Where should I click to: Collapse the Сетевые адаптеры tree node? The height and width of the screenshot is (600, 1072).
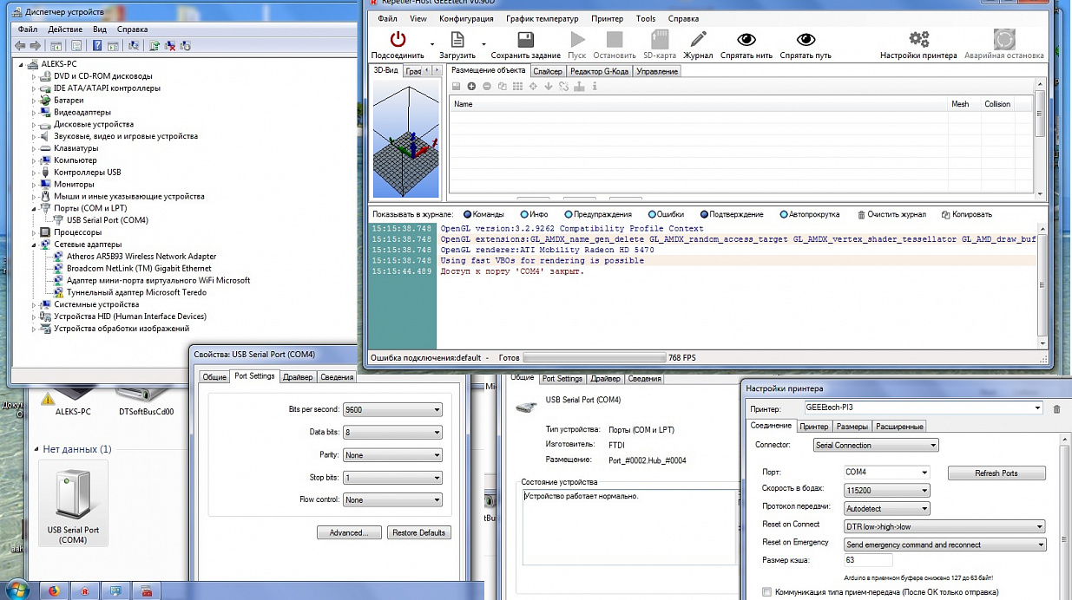pyautogui.click(x=35, y=245)
